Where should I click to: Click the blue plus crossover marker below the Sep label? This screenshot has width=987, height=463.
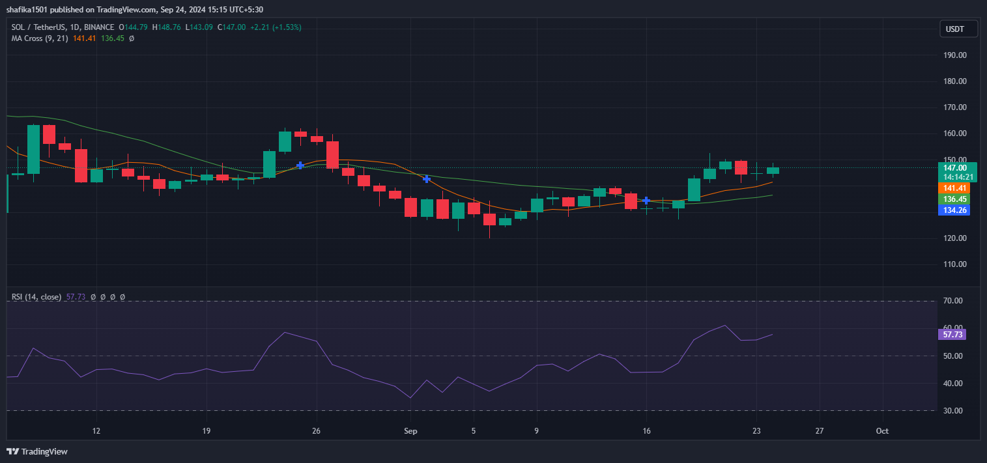point(427,178)
